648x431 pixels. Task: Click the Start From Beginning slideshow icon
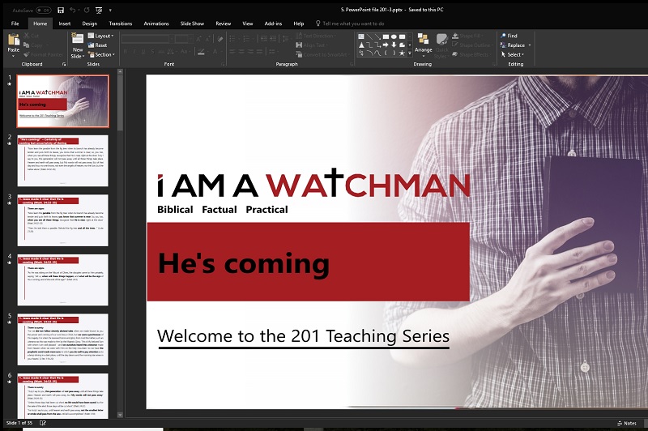pos(99,10)
